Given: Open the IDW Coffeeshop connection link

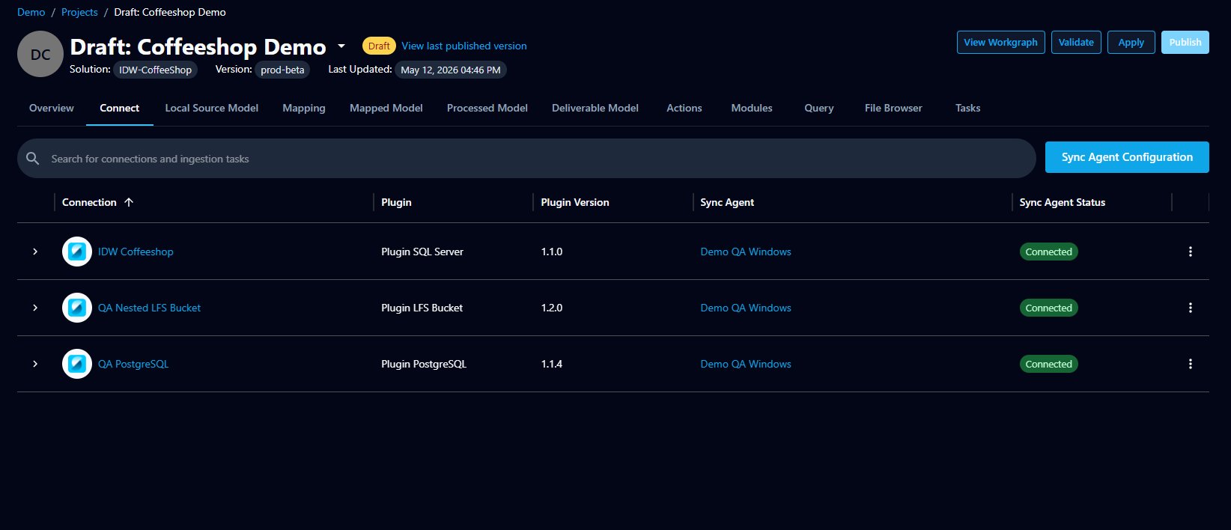Looking at the screenshot, I should (136, 252).
